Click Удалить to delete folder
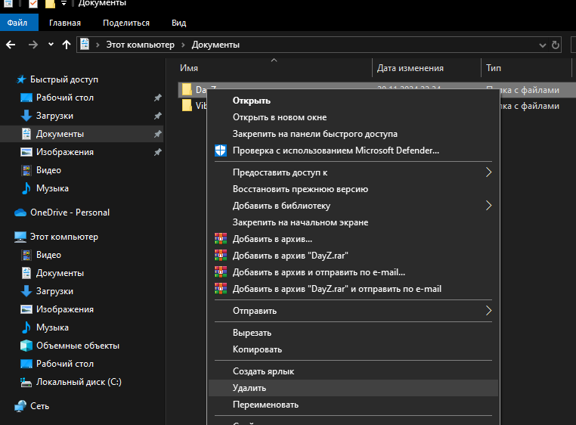The width and height of the screenshot is (576, 425). [x=353, y=388]
